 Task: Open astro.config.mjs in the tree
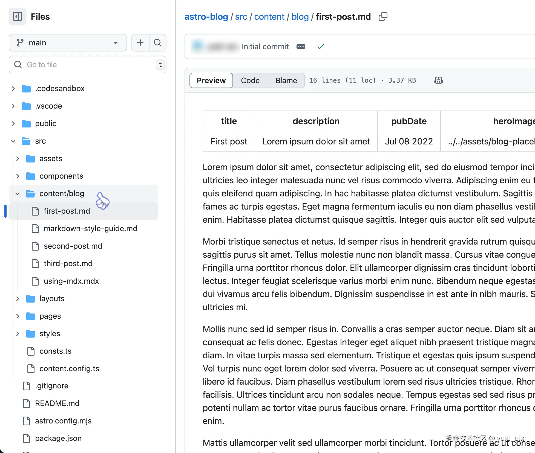[63, 421]
